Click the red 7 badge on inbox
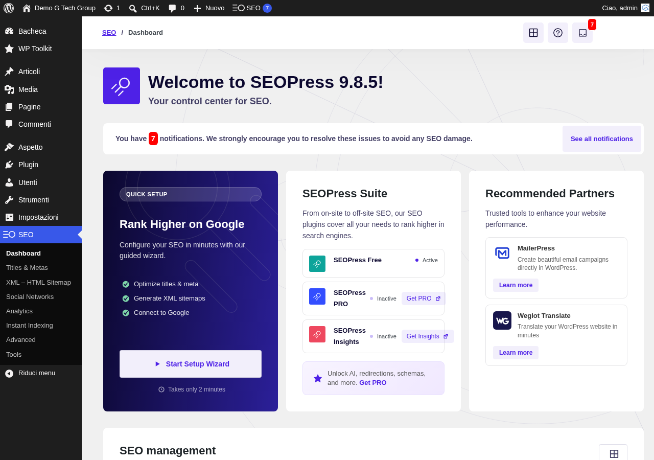Screen dimensions: 654x460 click(x=592, y=25)
